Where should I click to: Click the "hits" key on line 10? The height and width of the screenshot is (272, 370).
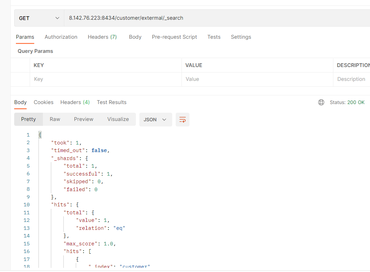(x=60, y=205)
